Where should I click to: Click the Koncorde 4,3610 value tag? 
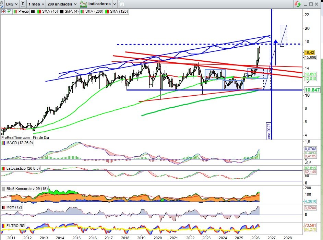[310, 201]
